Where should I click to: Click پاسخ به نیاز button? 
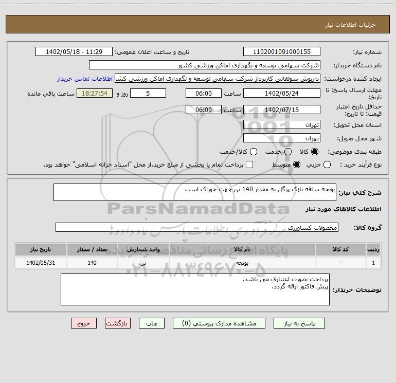(299, 323)
